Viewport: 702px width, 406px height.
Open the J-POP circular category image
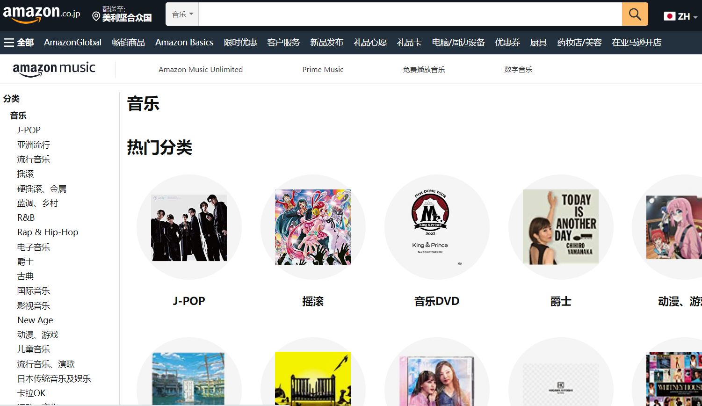tap(188, 228)
